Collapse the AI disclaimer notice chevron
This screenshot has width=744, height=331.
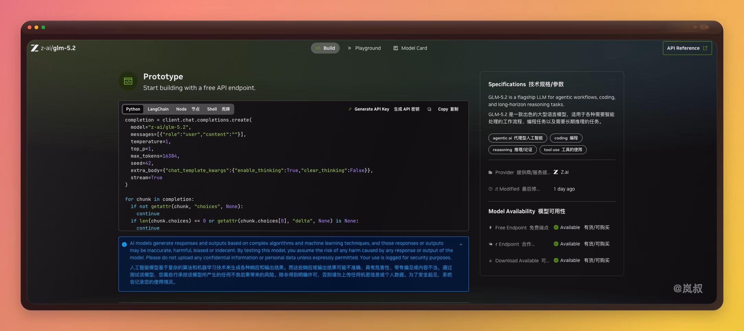click(461, 244)
